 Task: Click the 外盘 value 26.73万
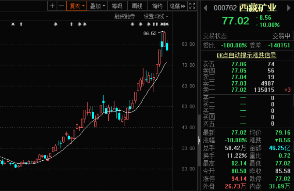pyautogui.click(x=236, y=186)
